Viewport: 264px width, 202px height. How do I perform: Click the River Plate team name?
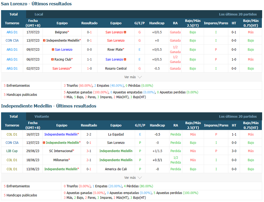pos(115,50)
